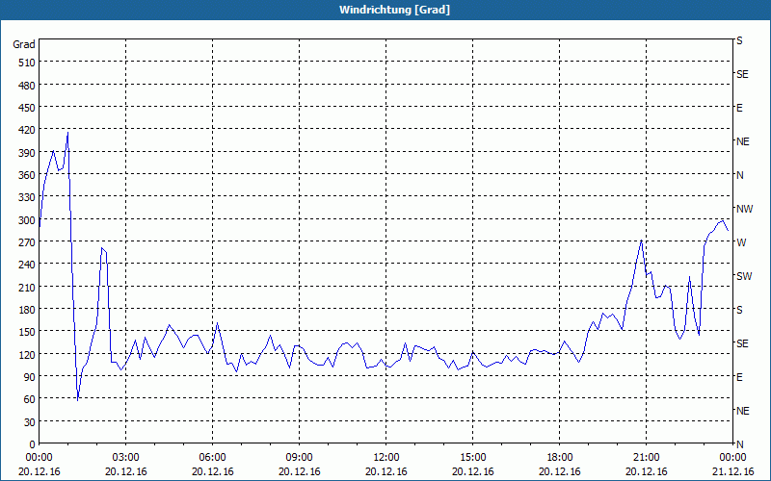
Task: Click the 06:00 time label
Action: point(212,458)
